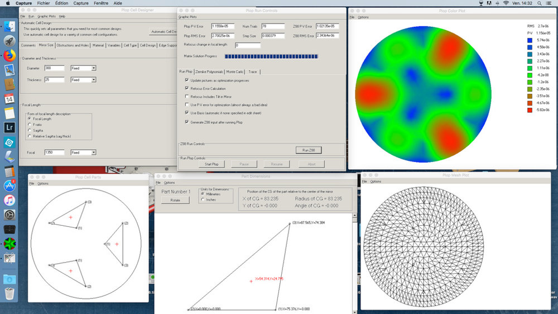
Task: Open Fenêtre menu in menu bar
Action: [101, 3]
